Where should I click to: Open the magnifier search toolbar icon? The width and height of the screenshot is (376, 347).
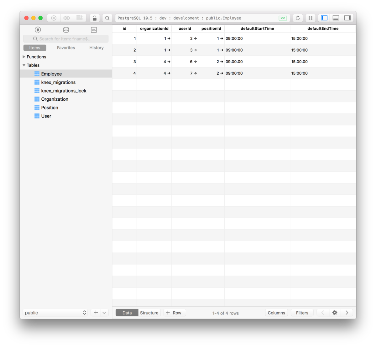pyautogui.click(x=107, y=18)
